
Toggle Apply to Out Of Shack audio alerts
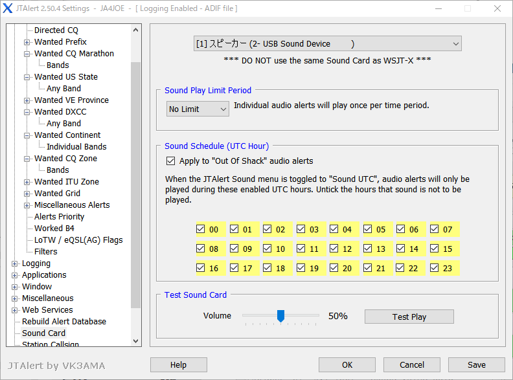tap(170, 161)
